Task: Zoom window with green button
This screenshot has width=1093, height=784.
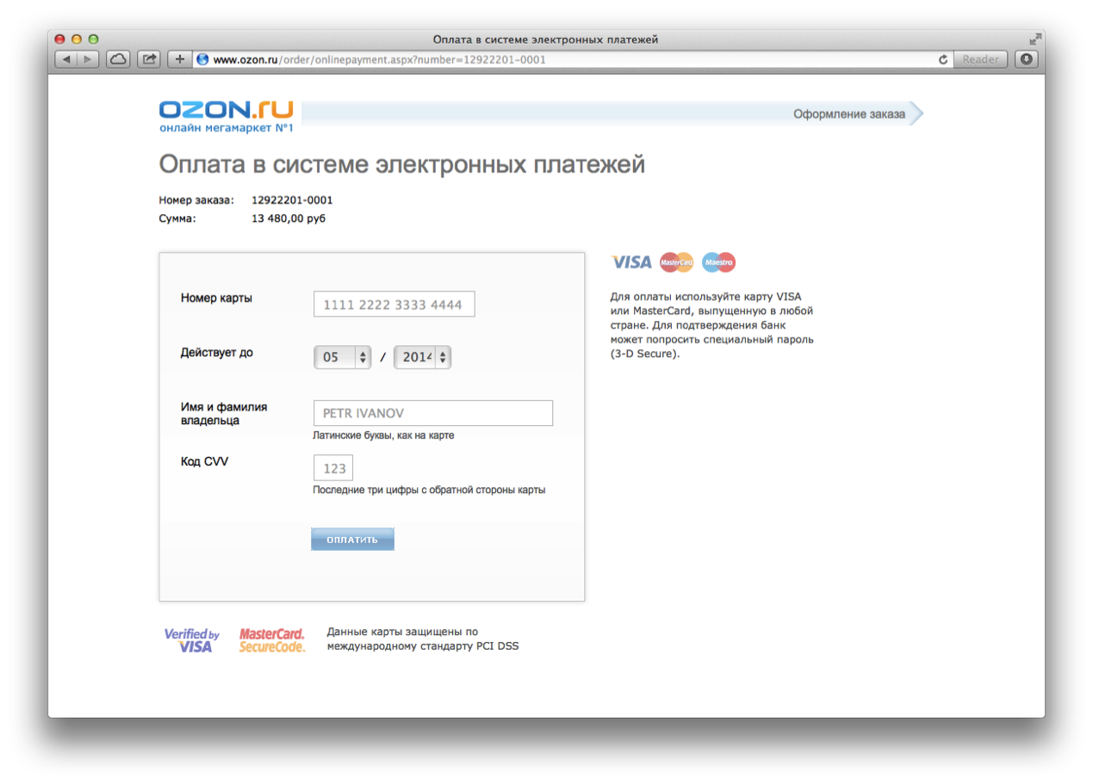Action: [94, 40]
